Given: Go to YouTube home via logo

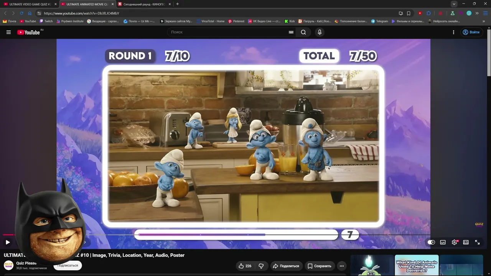Looking at the screenshot, I should pos(29,32).
